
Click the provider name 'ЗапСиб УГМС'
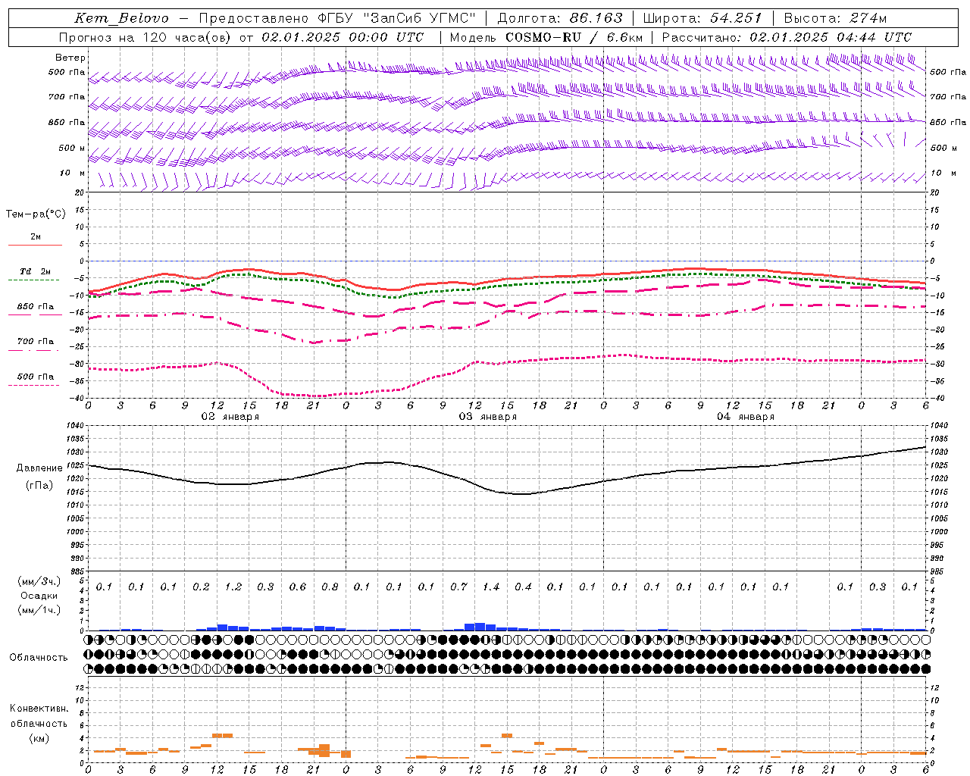pos(419,18)
